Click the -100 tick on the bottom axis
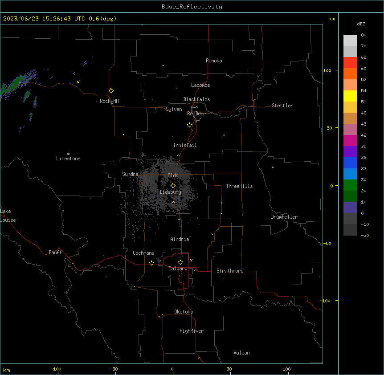Screen dimensions: 384x375 [56, 369]
